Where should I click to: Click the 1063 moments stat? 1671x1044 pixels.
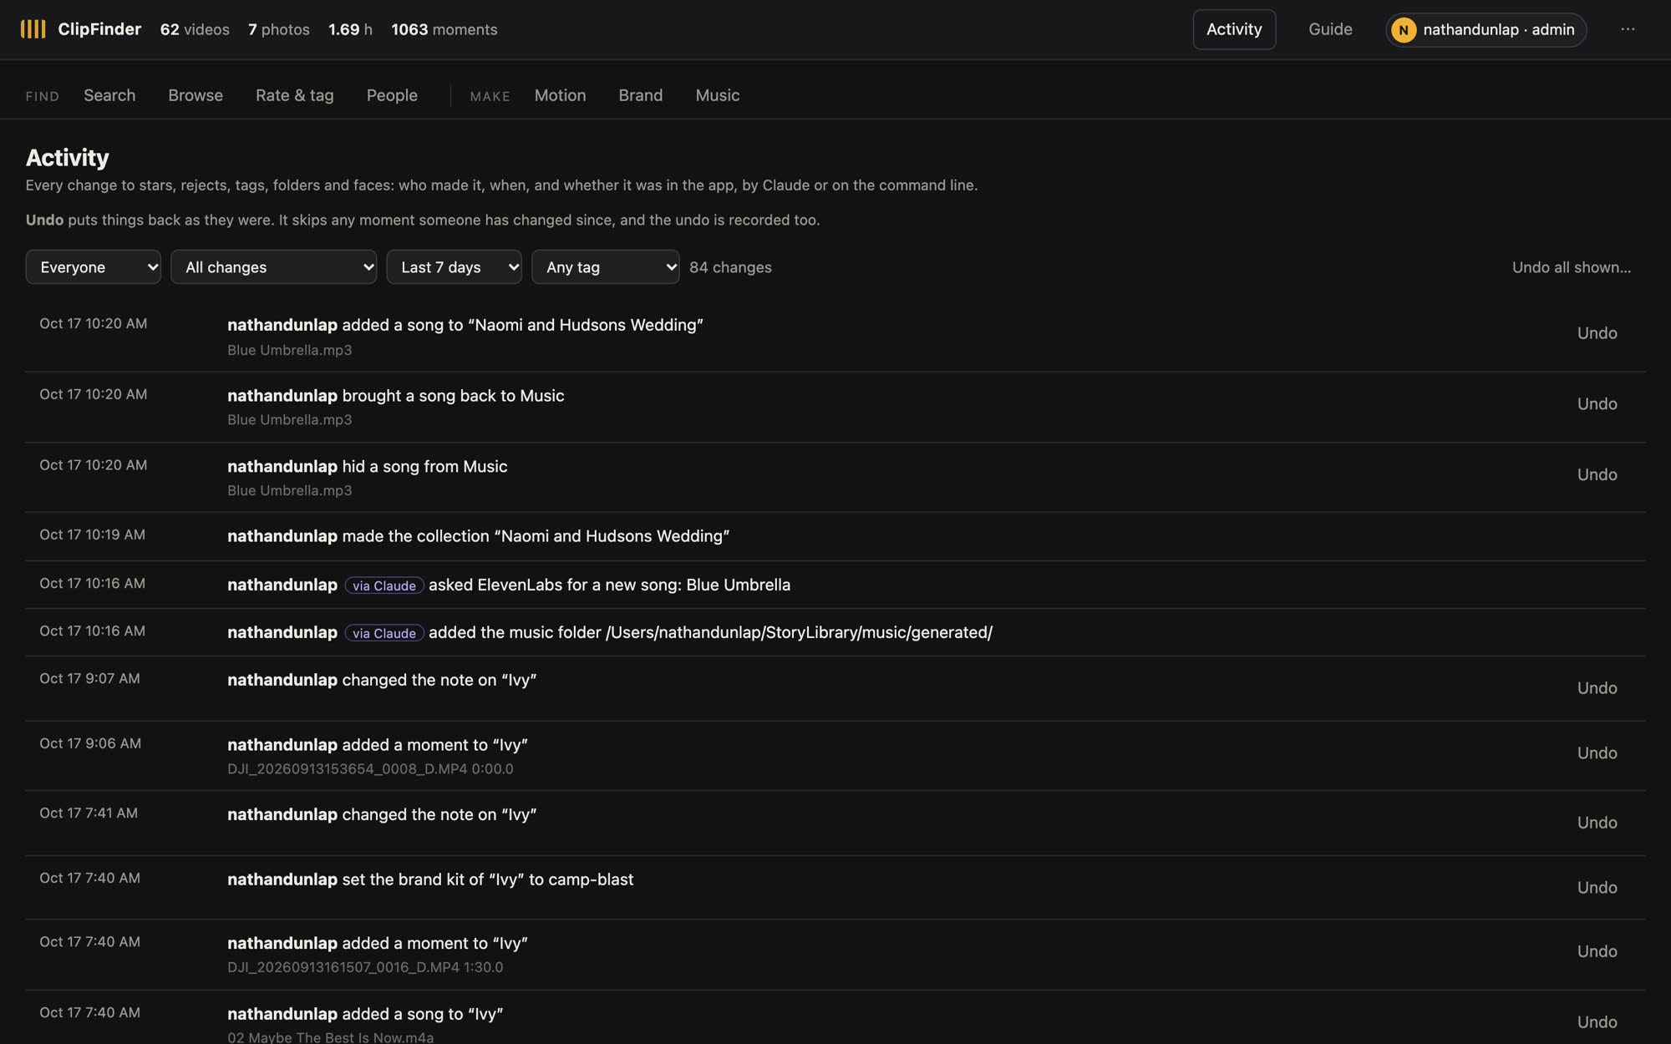pyautogui.click(x=444, y=29)
